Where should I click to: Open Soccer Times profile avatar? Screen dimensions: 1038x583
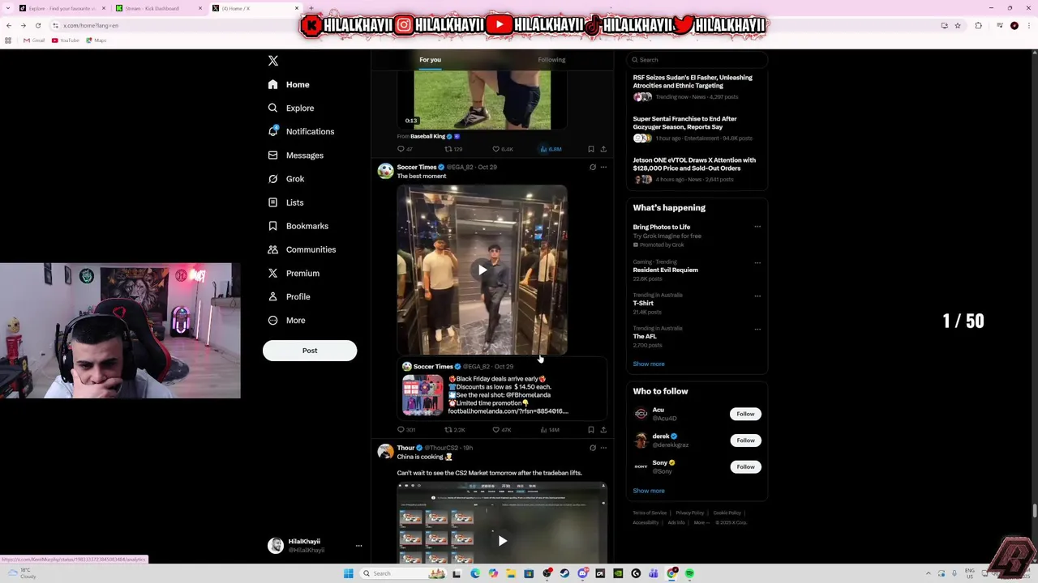point(385,170)
